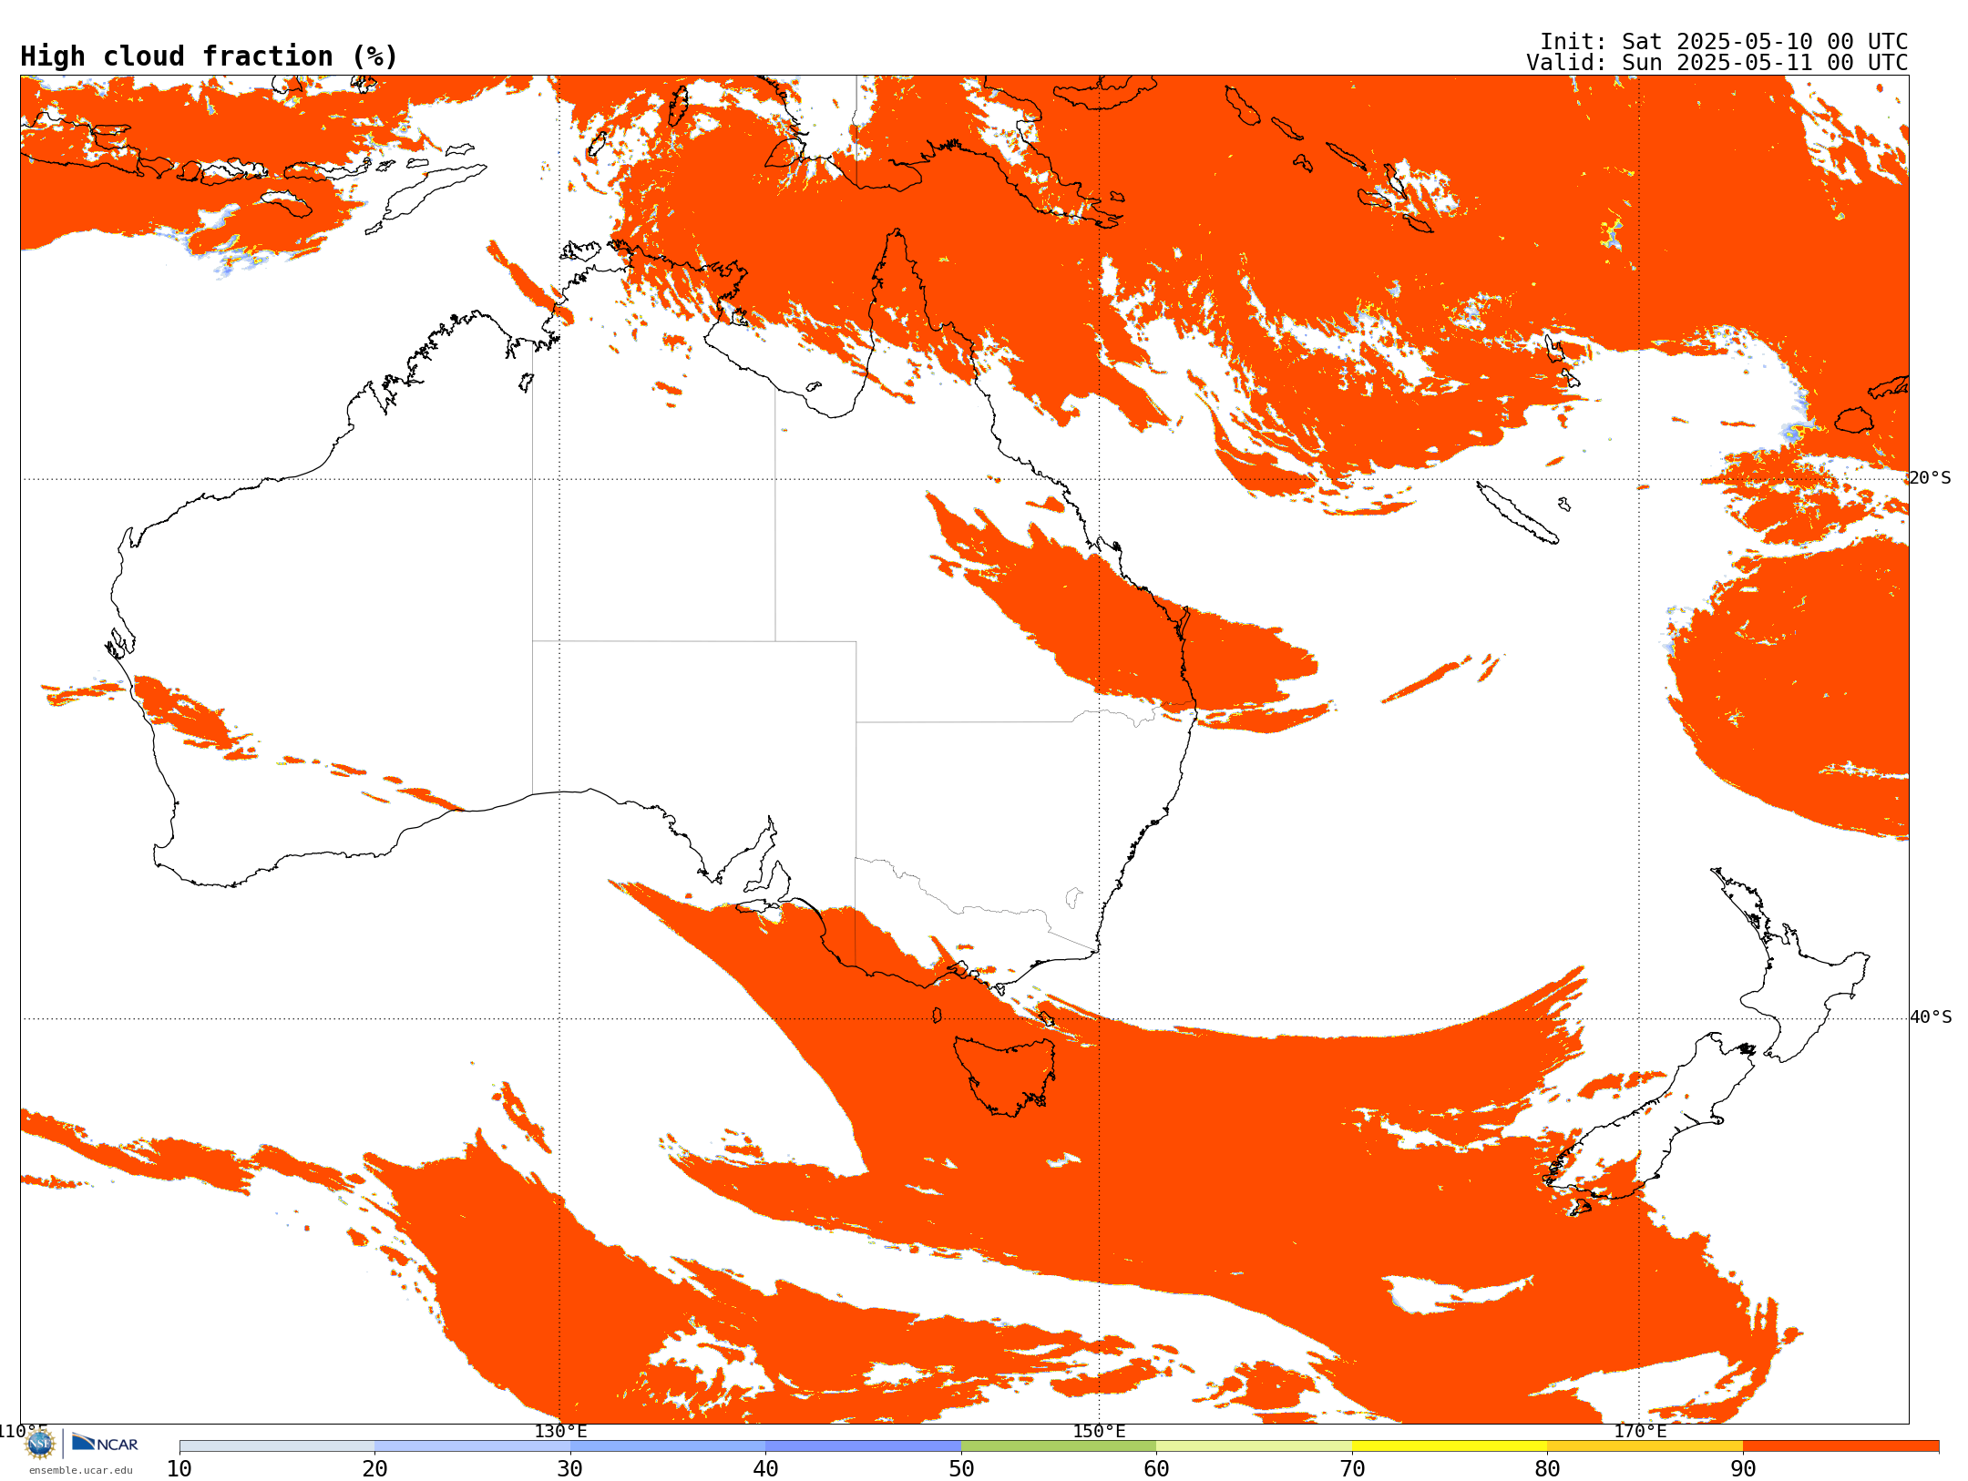Viewport: 1968px width, 1481px height.
Task: Click the colorbar tick label '40'
Action: click(765, 1468)
